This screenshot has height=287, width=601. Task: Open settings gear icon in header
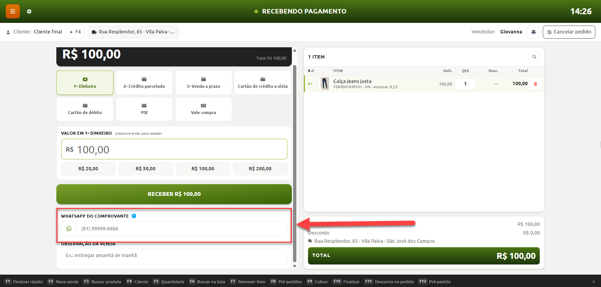[x=29, y=12]
